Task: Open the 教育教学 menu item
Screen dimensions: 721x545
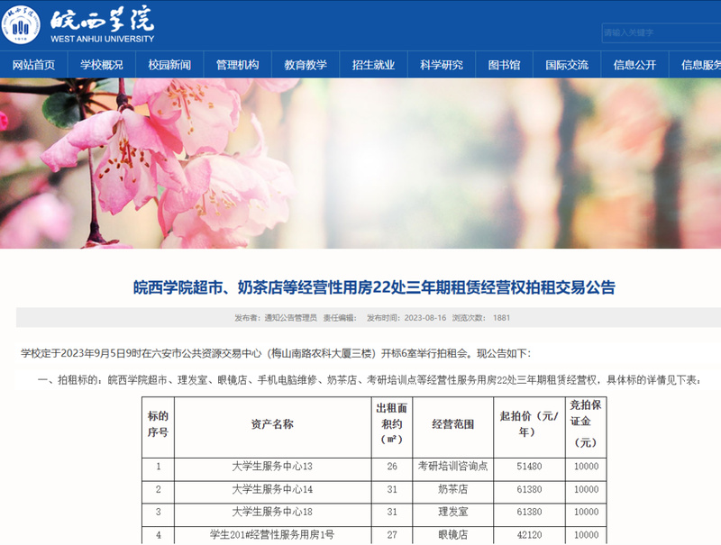Action: coord(306,65)
